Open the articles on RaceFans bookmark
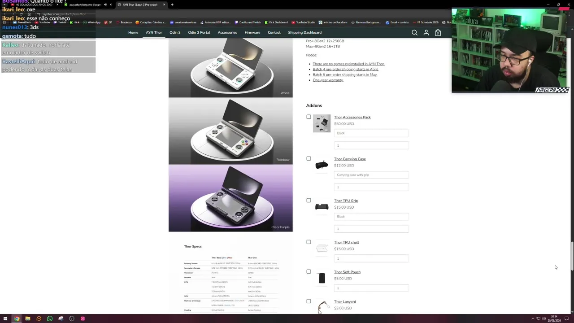Viewport: 574px width, 323px height. coord(334,22)
